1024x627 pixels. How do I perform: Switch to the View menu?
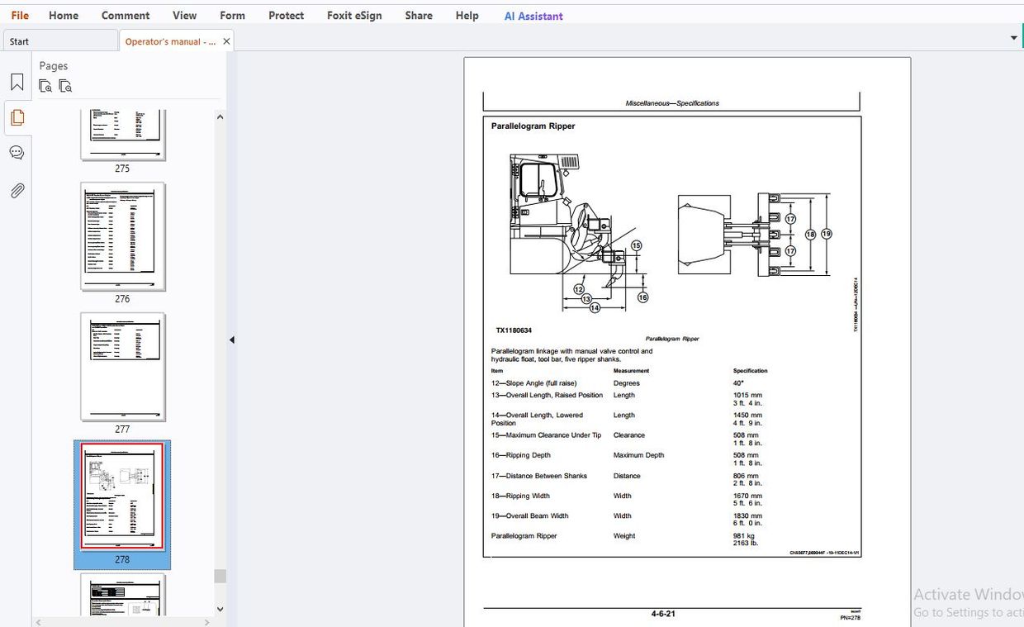[184, 14]
